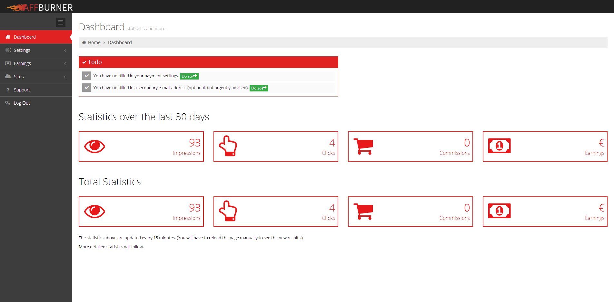The image size is (614, 302).
Task: Go to Home breadcrumb link
Action: tap(94, 42)
